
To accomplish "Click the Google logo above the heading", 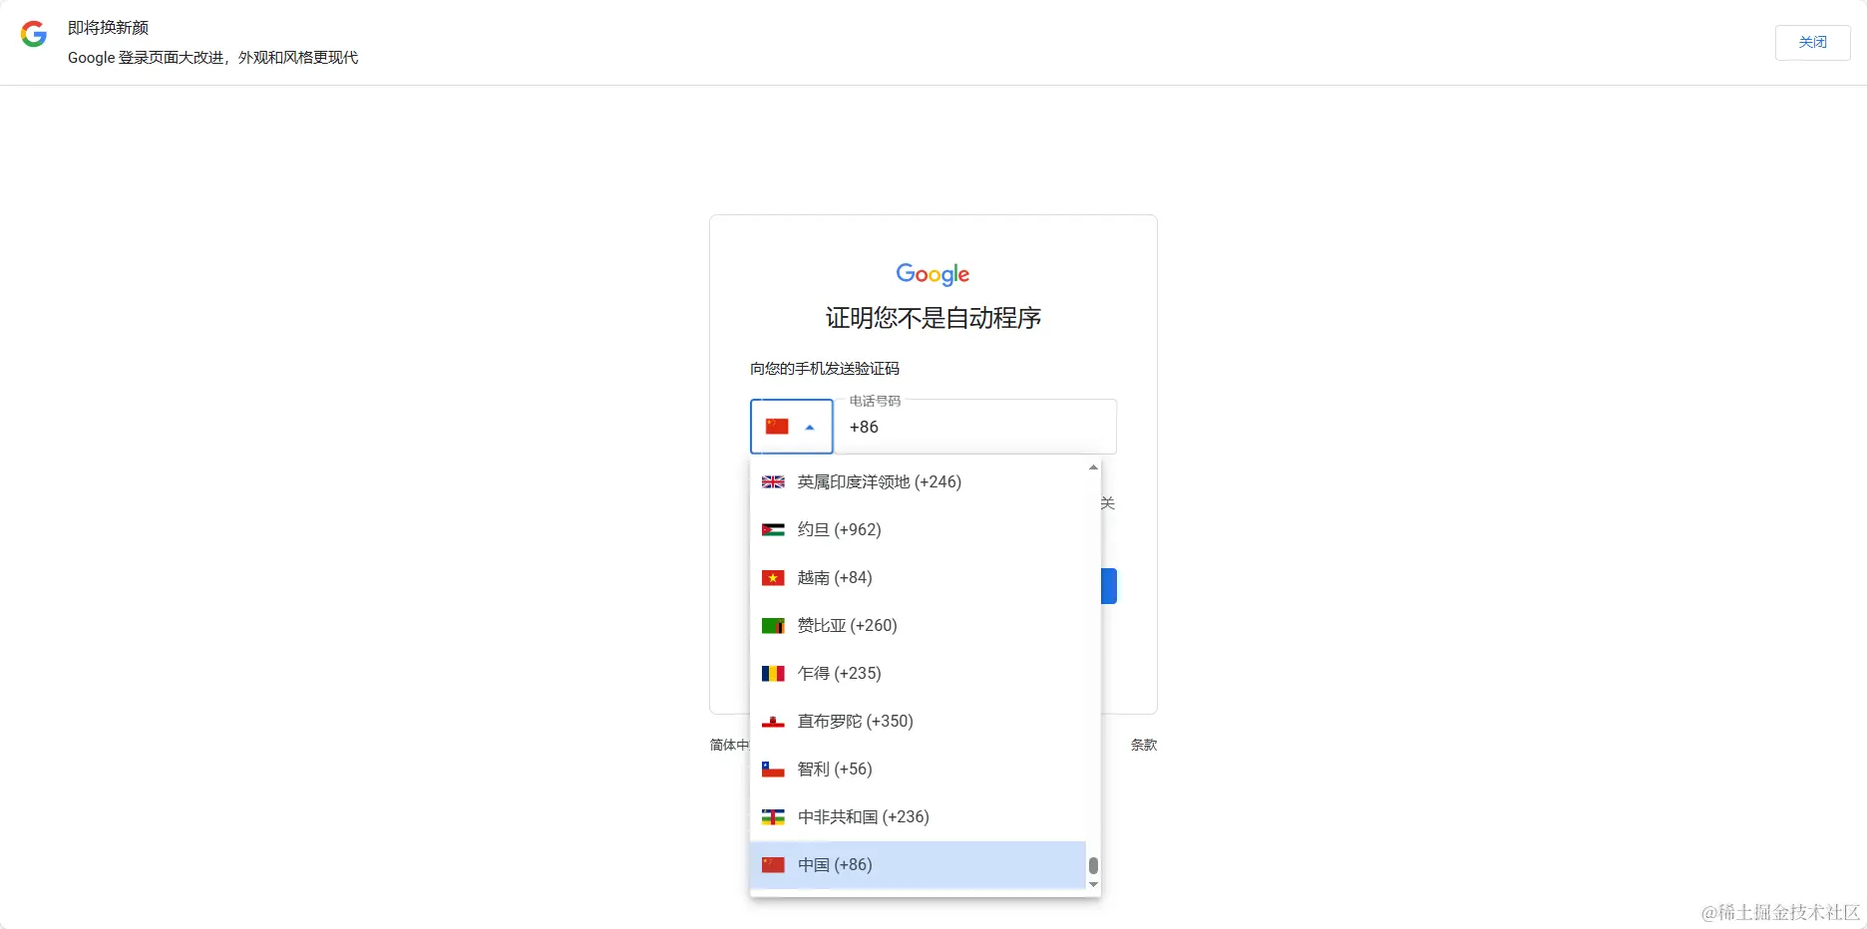I will [933, 274].
